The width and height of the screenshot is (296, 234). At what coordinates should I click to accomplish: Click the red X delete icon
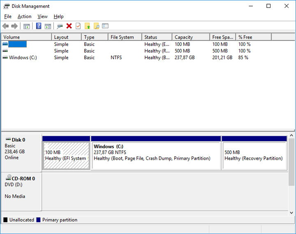69,26
